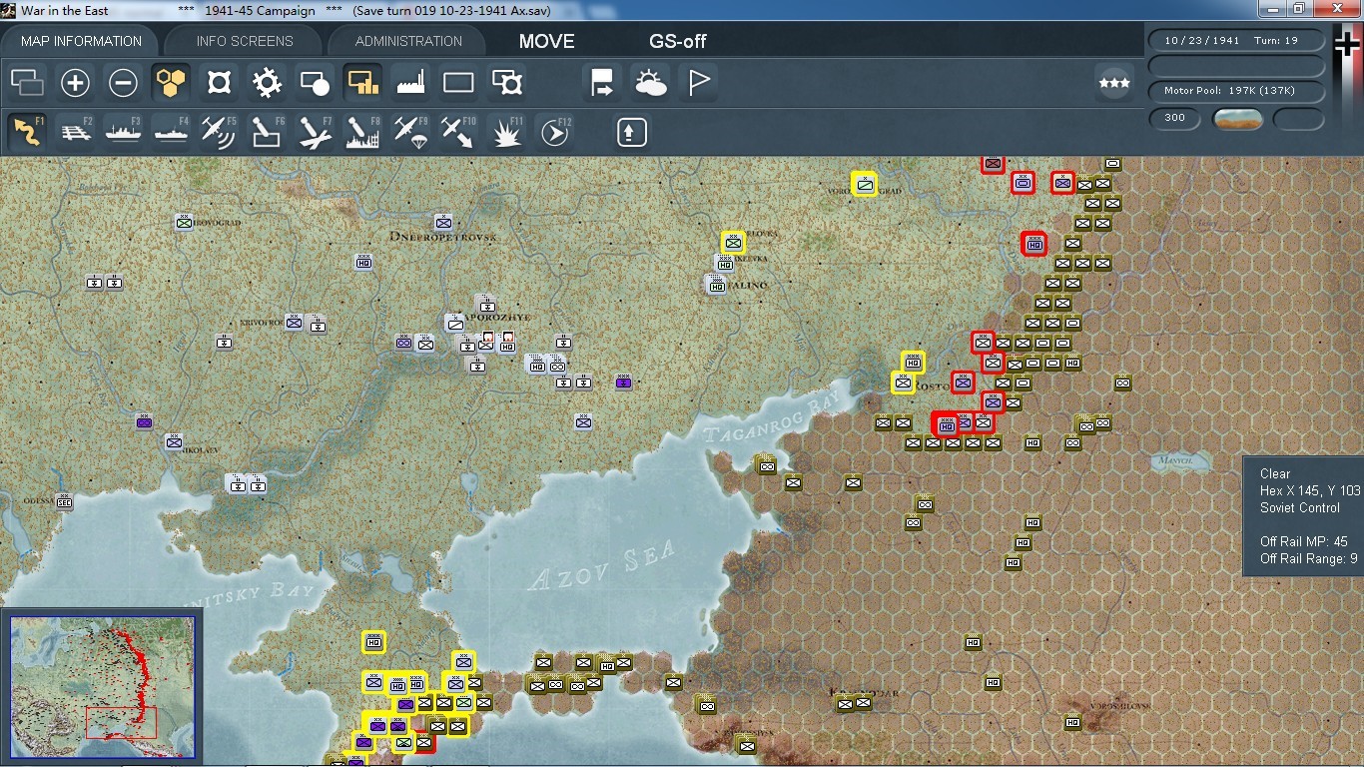
Task: Select the F1 move mode
Action: (27, 131)
